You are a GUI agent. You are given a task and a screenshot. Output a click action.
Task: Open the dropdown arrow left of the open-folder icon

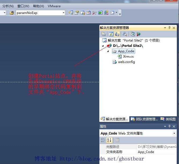click(5, 13)
